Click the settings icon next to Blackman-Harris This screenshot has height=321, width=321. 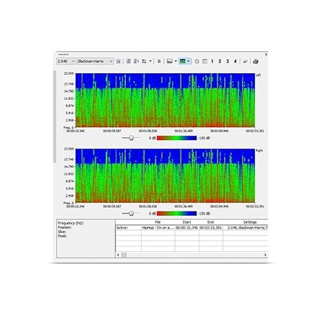click(x=118, y=62)
